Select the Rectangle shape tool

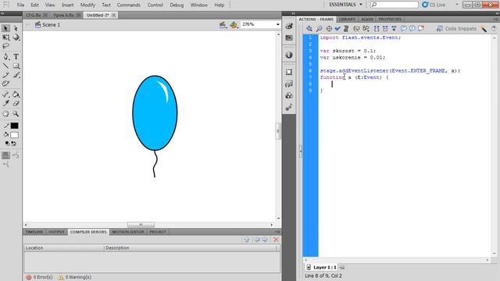(x=16, y=66)
